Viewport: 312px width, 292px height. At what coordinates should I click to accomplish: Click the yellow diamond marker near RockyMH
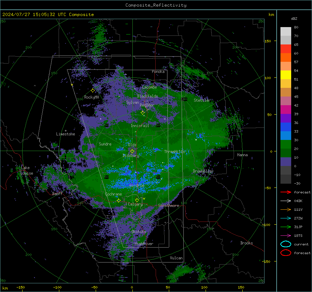click(x=93, y=91)
